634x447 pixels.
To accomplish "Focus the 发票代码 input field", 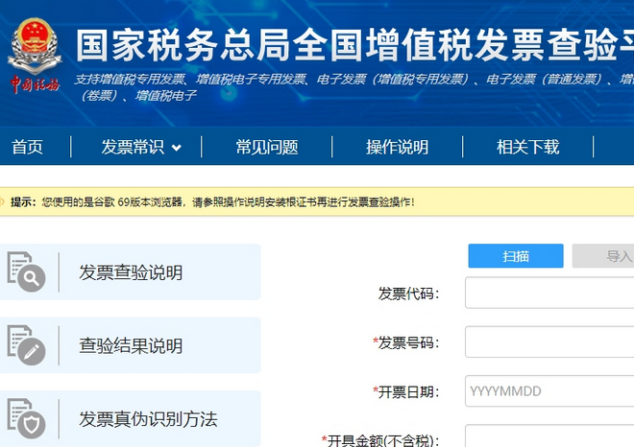I will 549,293.
